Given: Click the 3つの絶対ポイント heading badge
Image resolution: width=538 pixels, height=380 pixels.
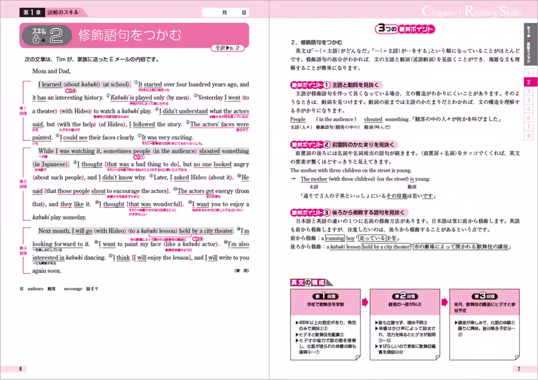Looking at the screenshot, I should tap(405, 29).
